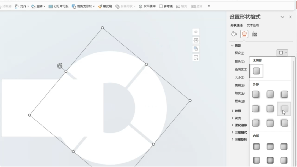Viewport: 297px width, 167px height.
Task: Click 水平居中 to center horizontally
Action: coord(147,6)
